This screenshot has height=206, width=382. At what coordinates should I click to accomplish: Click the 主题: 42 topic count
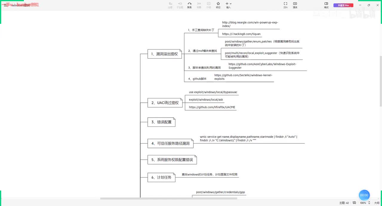pos(344,203)
